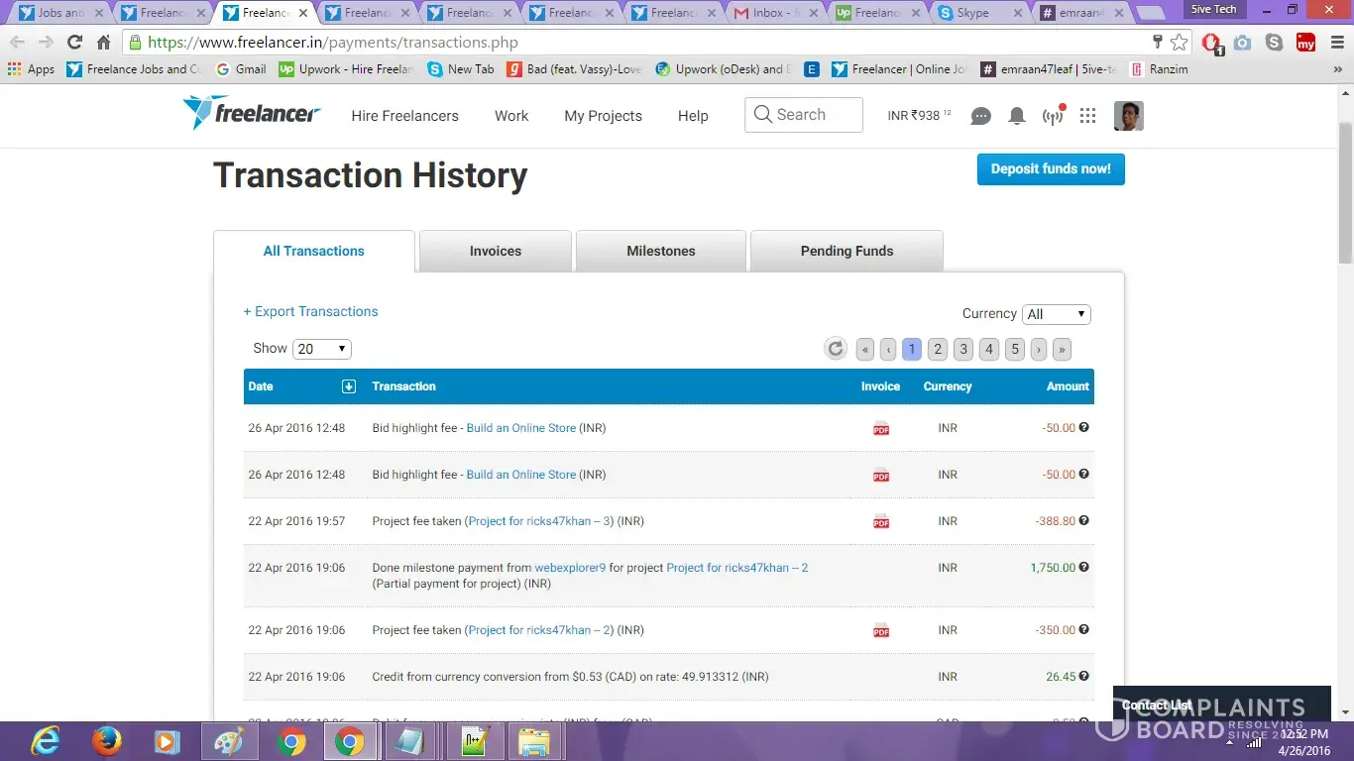
Task: Click the Search input field
Action: pyautogui.click(x=803, y=115)
